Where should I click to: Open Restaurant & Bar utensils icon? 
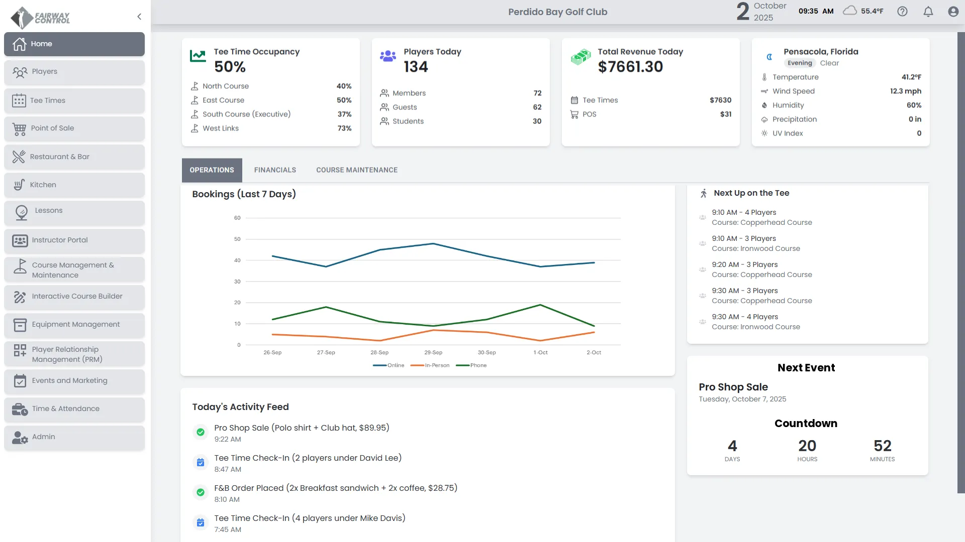point(19,157)
